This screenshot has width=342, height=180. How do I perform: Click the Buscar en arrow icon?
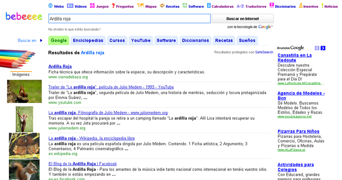(41, 40)
